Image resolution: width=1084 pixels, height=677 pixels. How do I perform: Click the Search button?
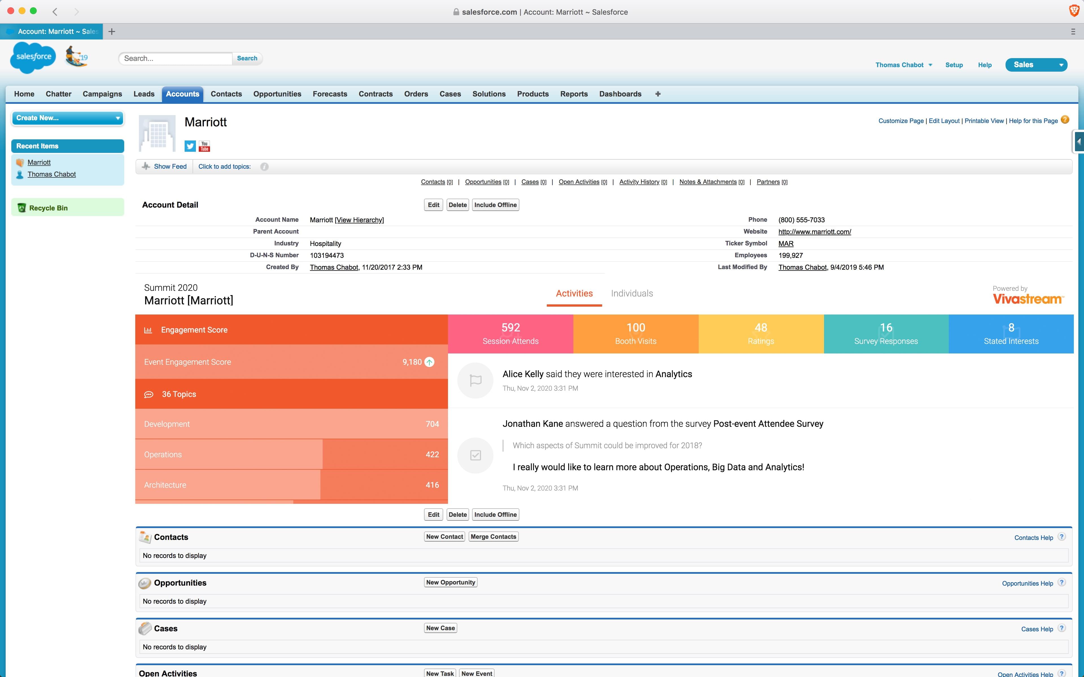(247, 58)
